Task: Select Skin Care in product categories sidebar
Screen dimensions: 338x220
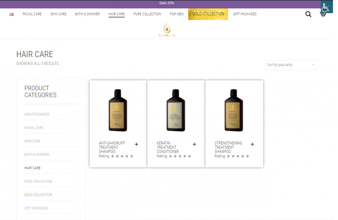Action: [32, 141]
